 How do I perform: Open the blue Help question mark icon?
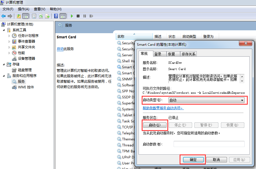pos(56,16)
